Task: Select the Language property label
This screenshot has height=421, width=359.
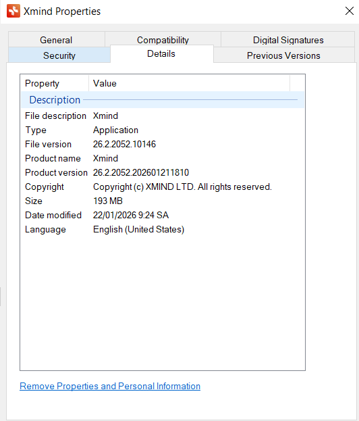Action: [46, 230]
